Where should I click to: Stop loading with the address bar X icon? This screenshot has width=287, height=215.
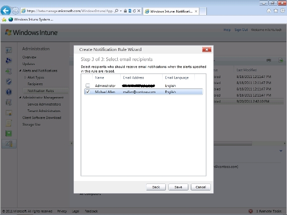(x=139, y=11)
